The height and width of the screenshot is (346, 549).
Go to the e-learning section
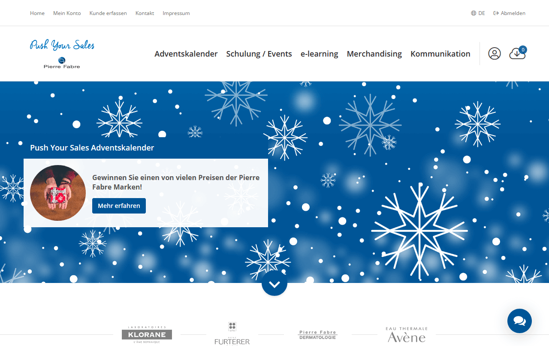[x=319, y=54]
